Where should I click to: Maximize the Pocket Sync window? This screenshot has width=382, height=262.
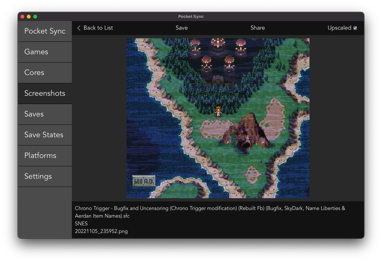click(x=35, y=17)
